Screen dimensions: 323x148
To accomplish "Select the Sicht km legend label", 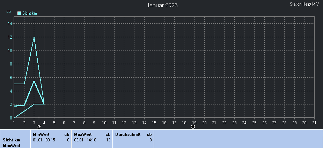I will pyautogui.click(x=30, y=13).
